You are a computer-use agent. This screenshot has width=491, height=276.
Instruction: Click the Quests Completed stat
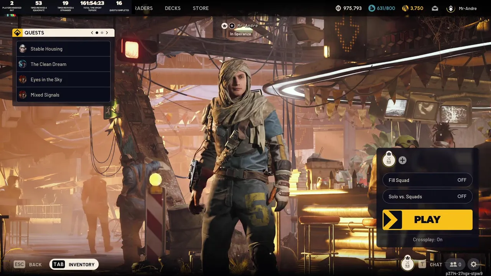[x=119, y=6]
